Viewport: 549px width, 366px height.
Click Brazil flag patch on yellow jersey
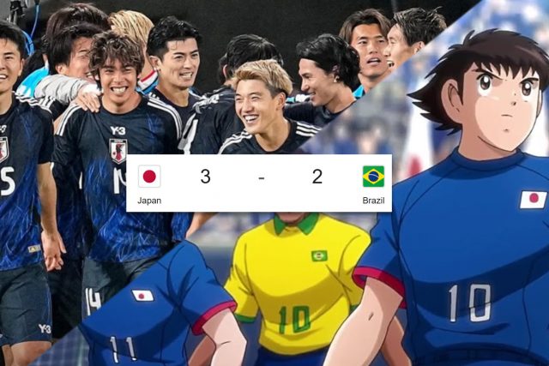pyautogui.click(x=319, y=255)
